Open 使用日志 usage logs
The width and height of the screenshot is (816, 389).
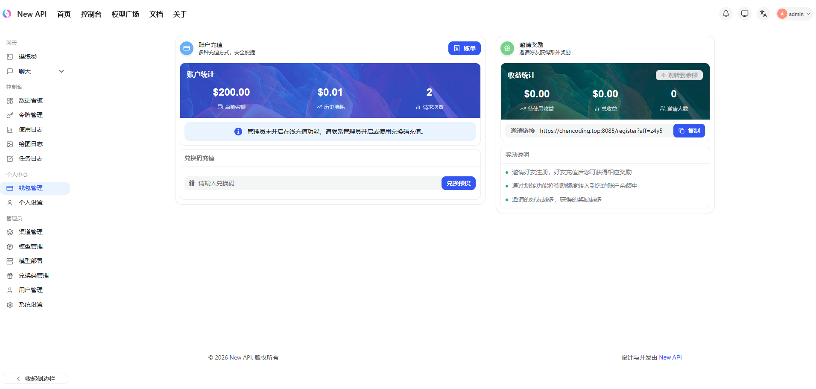31,129
